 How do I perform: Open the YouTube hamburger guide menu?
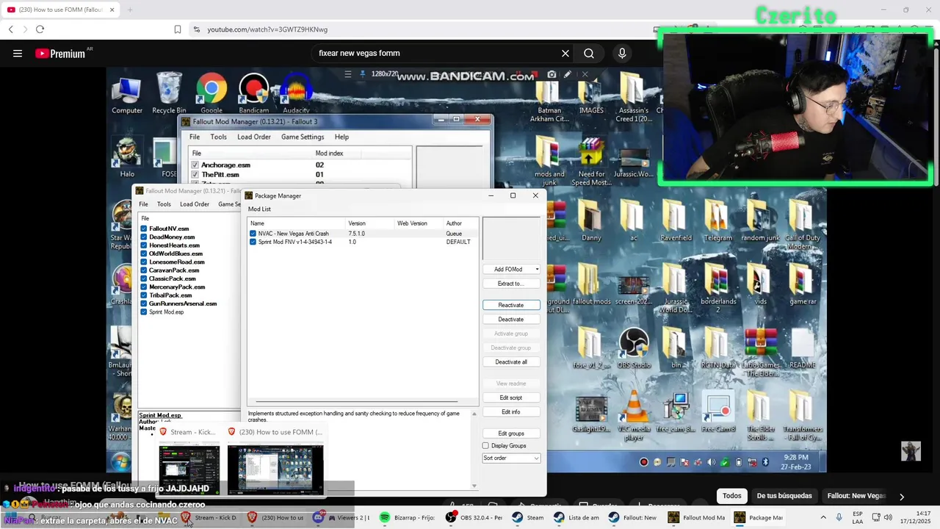18,53
